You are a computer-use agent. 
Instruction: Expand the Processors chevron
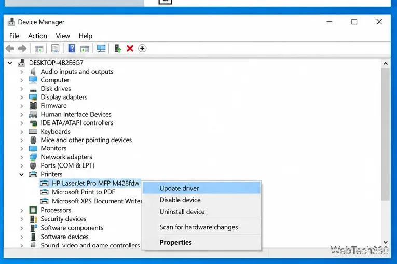pyautogui.click(x=21, y=211)
